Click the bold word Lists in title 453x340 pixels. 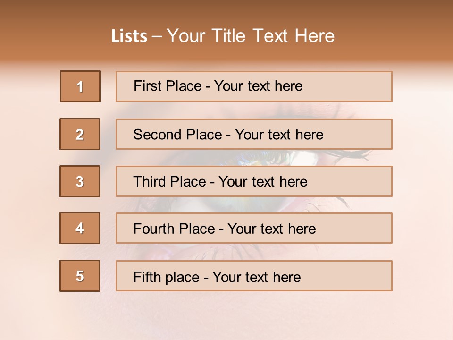[x=129, y=36]
